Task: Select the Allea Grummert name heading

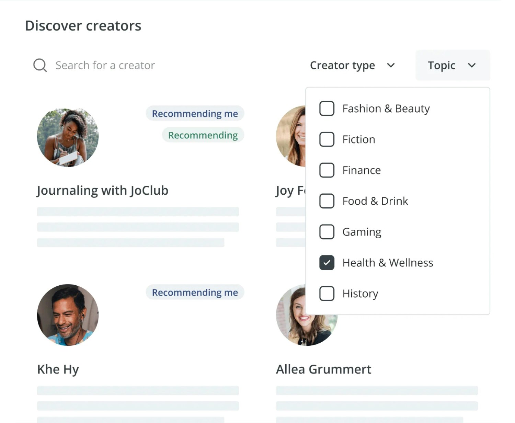Action: coord(323,369)
